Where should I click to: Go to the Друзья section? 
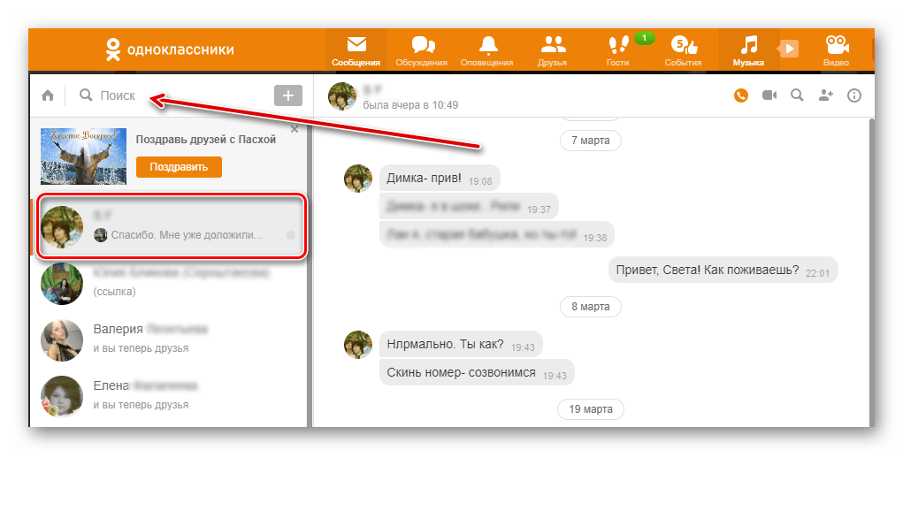pyautogui.click(x=552, y=50)
